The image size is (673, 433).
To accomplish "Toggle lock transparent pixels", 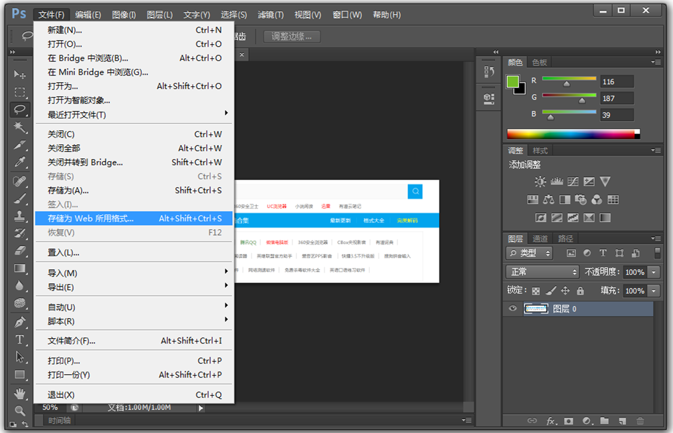I will [x=536, y=291].
